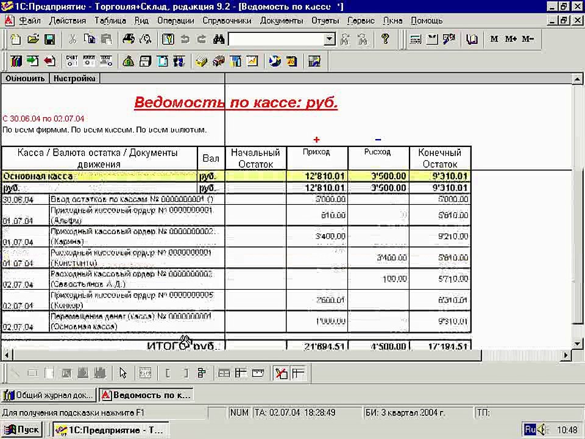
Task: Open the calendar icon in toolbar
Action: click(432, 39)
